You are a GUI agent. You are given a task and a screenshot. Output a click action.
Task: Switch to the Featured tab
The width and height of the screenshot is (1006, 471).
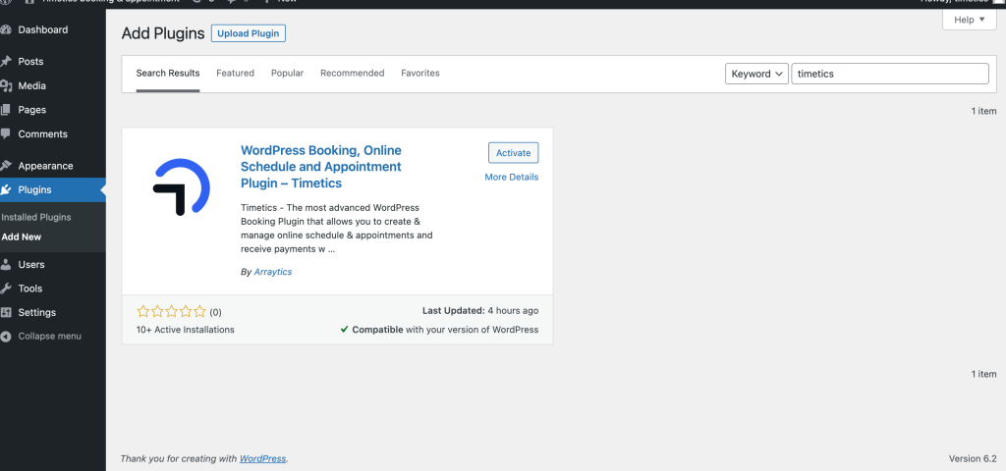[235, 73]
